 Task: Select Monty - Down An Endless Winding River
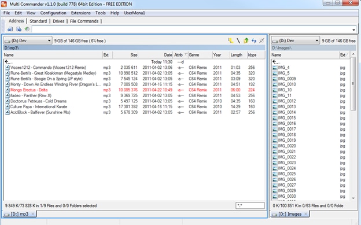(56, 84)
